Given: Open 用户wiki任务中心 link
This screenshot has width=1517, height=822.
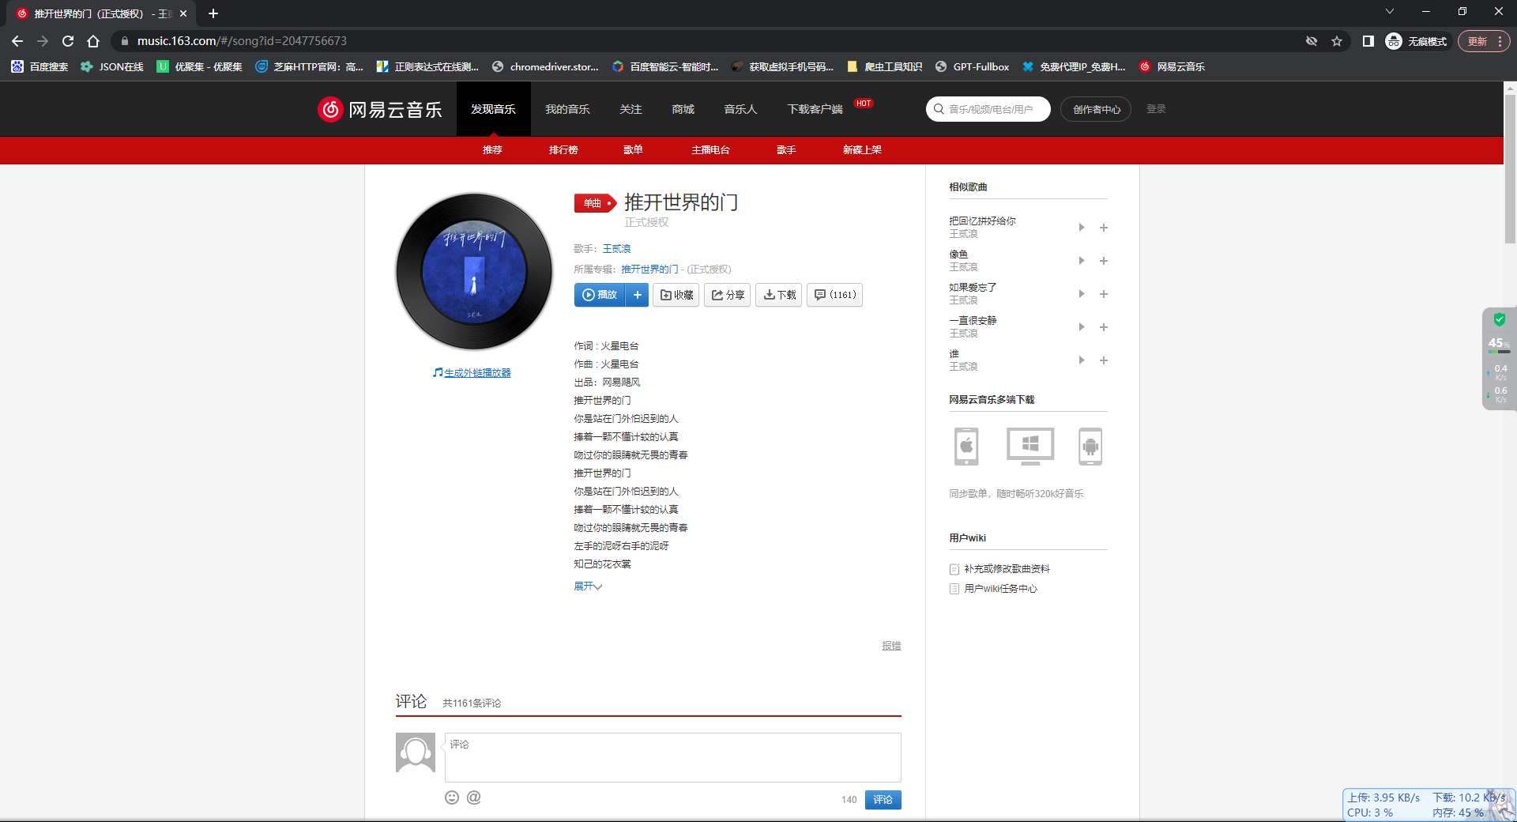Looking at the screenshot, I should [x=1000, y=589].
